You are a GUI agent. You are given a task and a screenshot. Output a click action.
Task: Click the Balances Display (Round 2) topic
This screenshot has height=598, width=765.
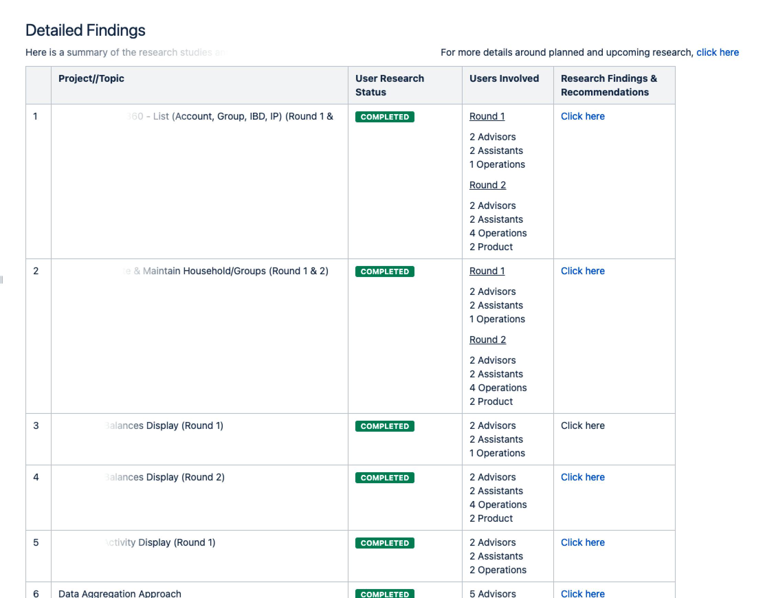click(165, 477)
